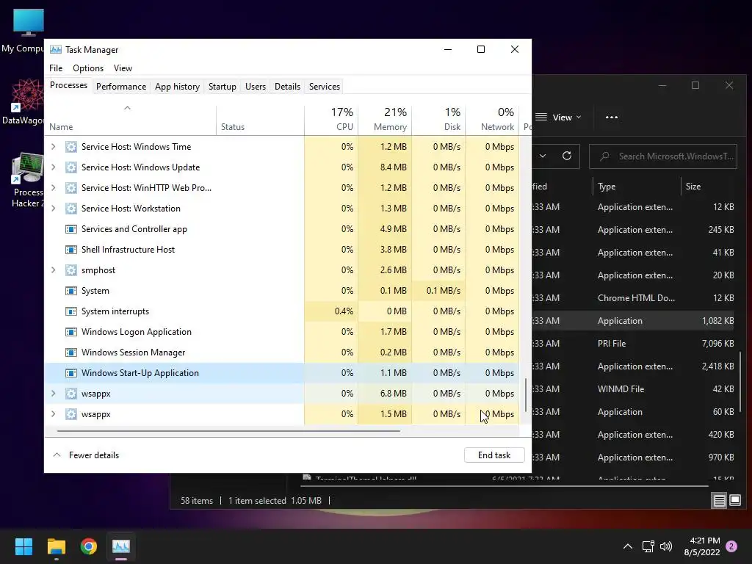This screenshot has width=752, height=564.
Task: Expand the Service Host: Windows Time group
Action: tap(53, 147)
